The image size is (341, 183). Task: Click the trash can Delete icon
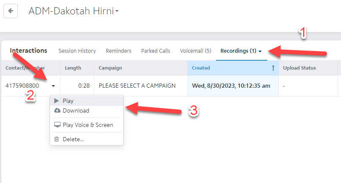tap(57, 139)
